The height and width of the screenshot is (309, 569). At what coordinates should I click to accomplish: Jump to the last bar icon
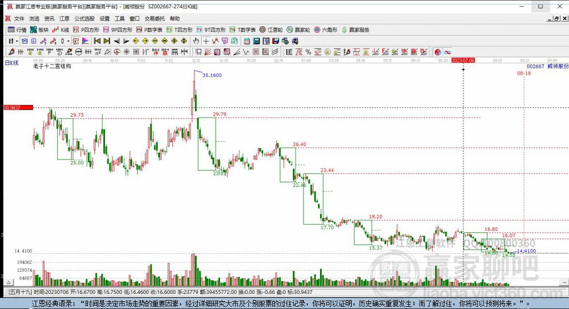point(107,41)
